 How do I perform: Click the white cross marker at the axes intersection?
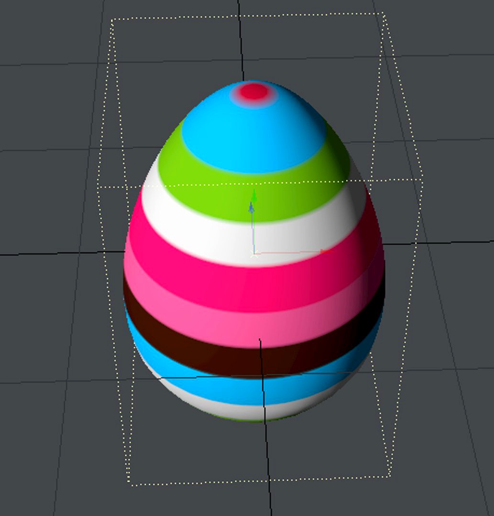pyautogui.click(x=254, y=253)
